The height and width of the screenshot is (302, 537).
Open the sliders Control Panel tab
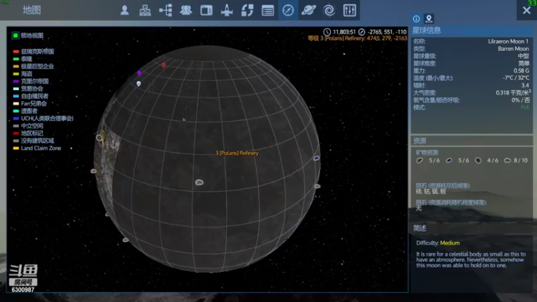click(x=349, y=10)
